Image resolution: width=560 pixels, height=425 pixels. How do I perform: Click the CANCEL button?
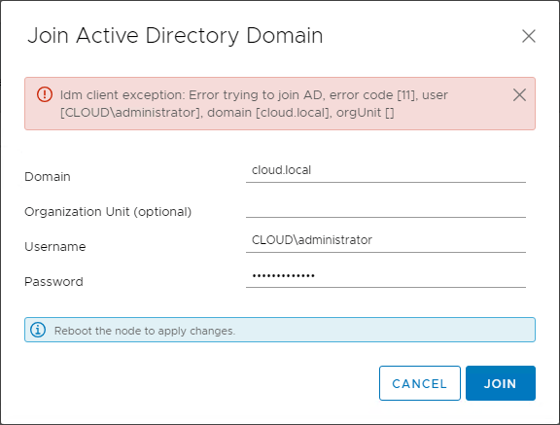click(420, 383)
